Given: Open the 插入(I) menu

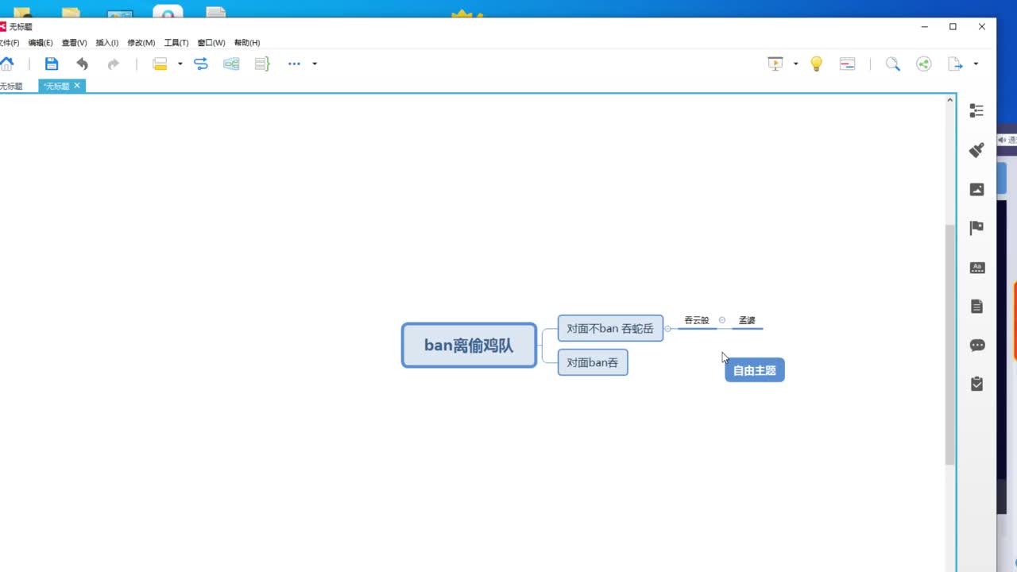Looking at the screenshot, I should click(x=107, y=43).
